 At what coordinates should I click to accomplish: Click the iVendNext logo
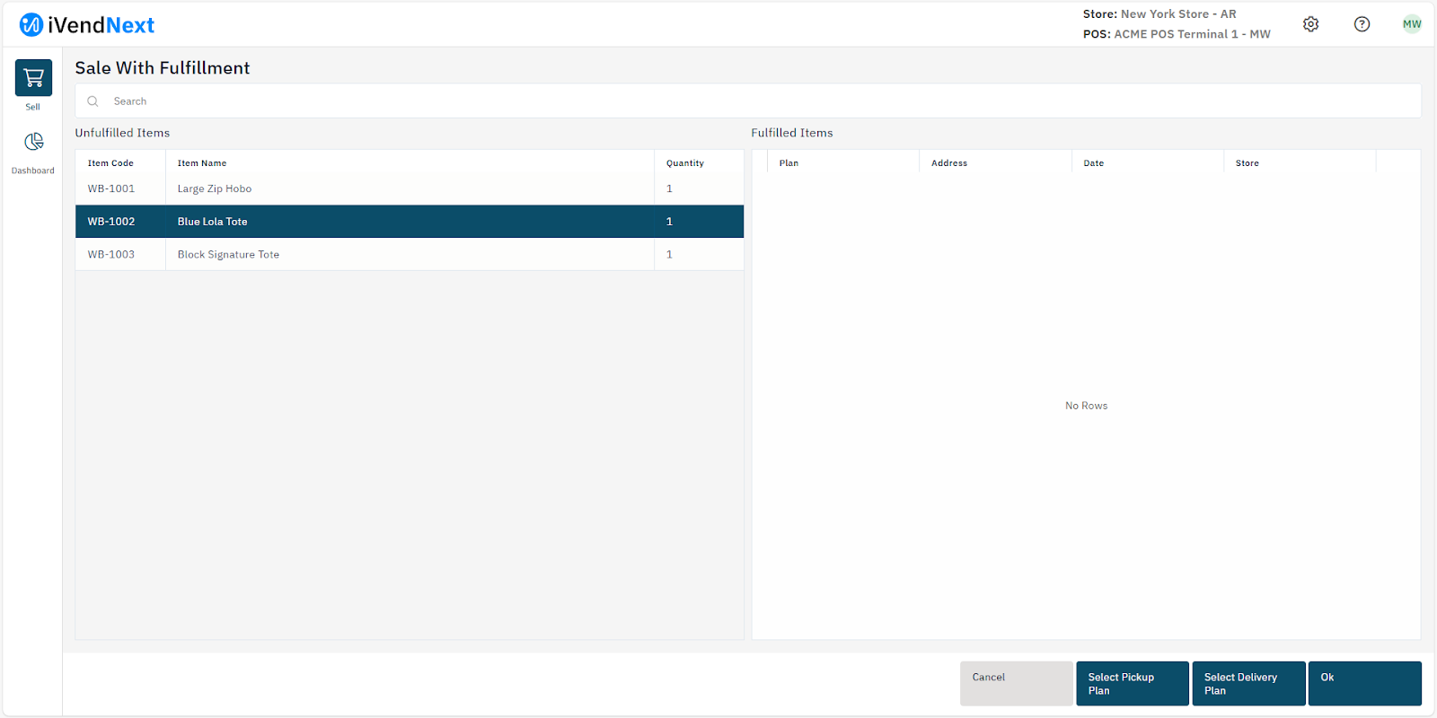pos(87,25)
